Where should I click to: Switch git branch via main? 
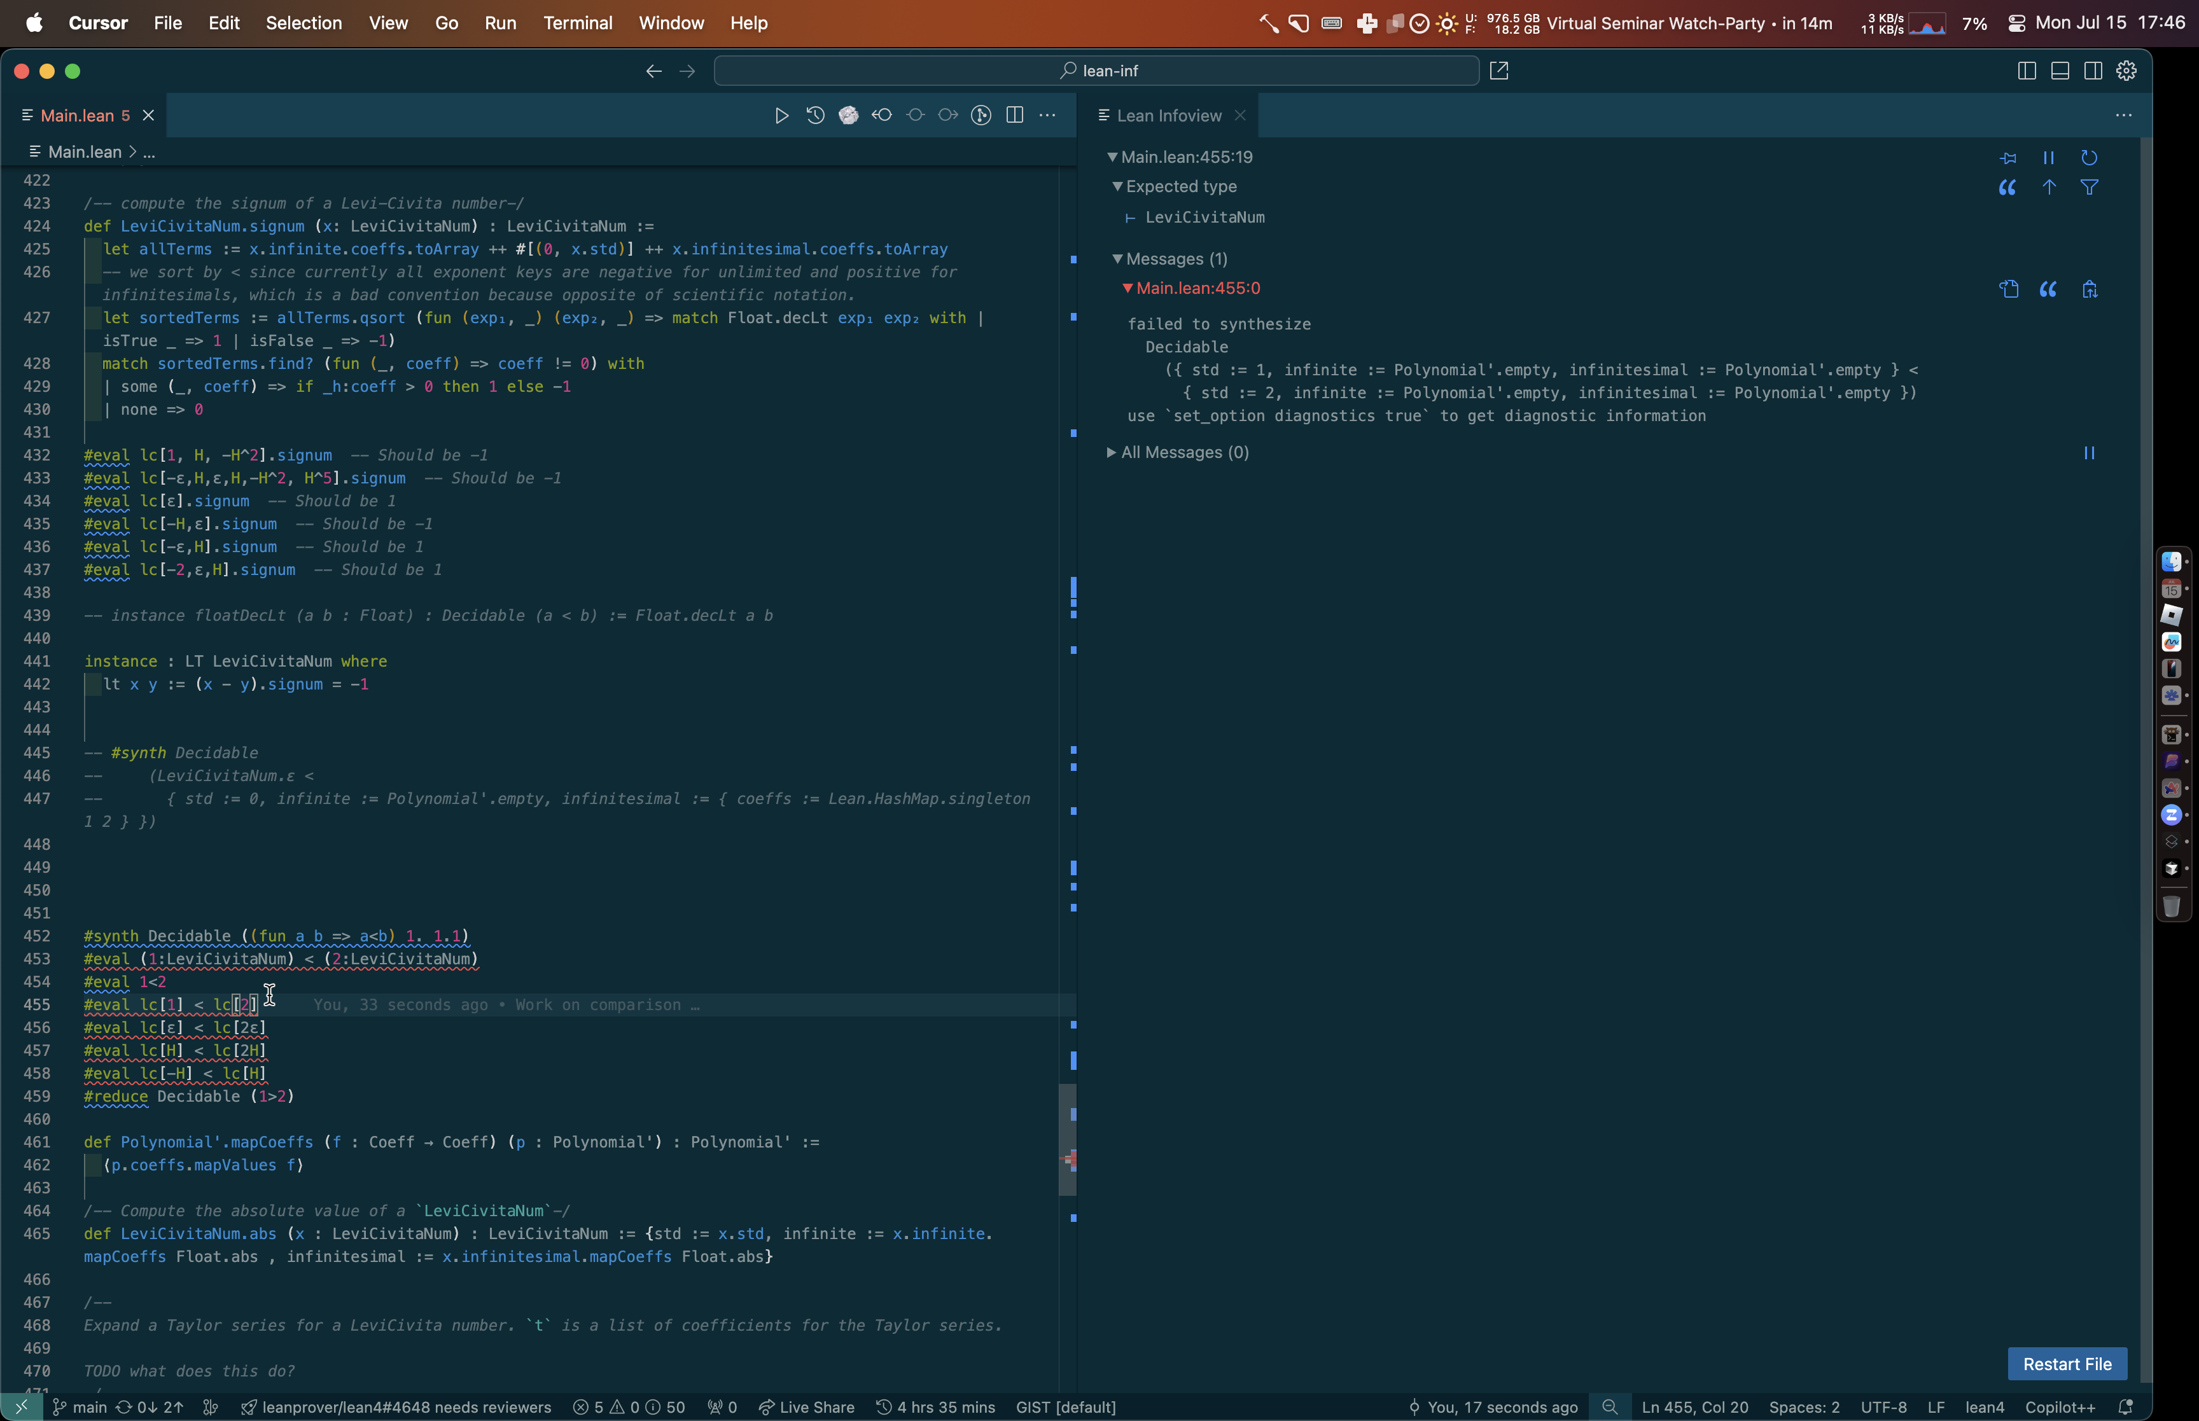point(80,1407)
